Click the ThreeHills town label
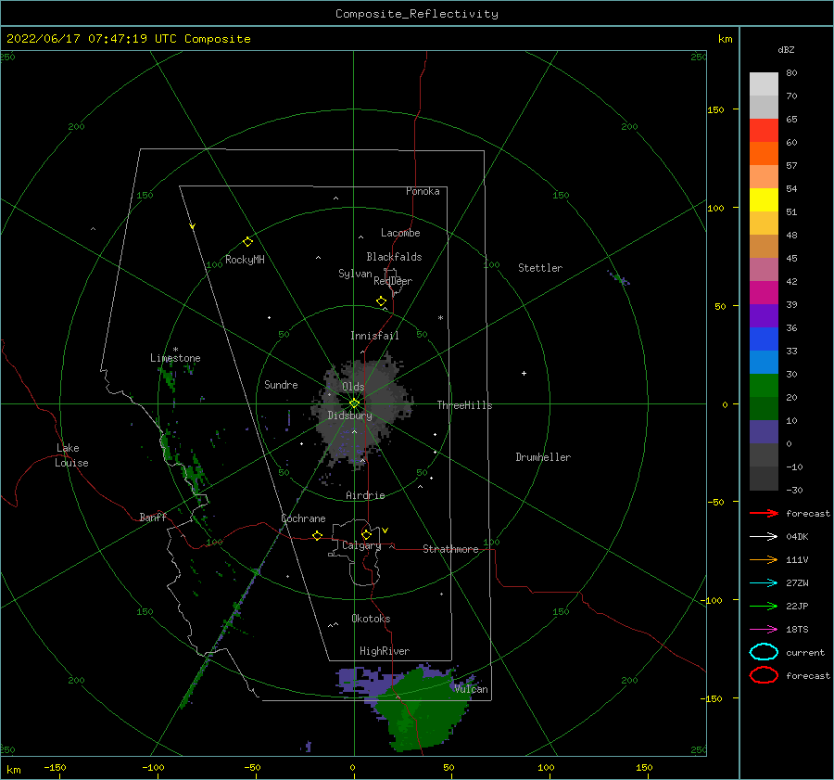Viewport: 834px width, 780px height. [x=465, y=405]
